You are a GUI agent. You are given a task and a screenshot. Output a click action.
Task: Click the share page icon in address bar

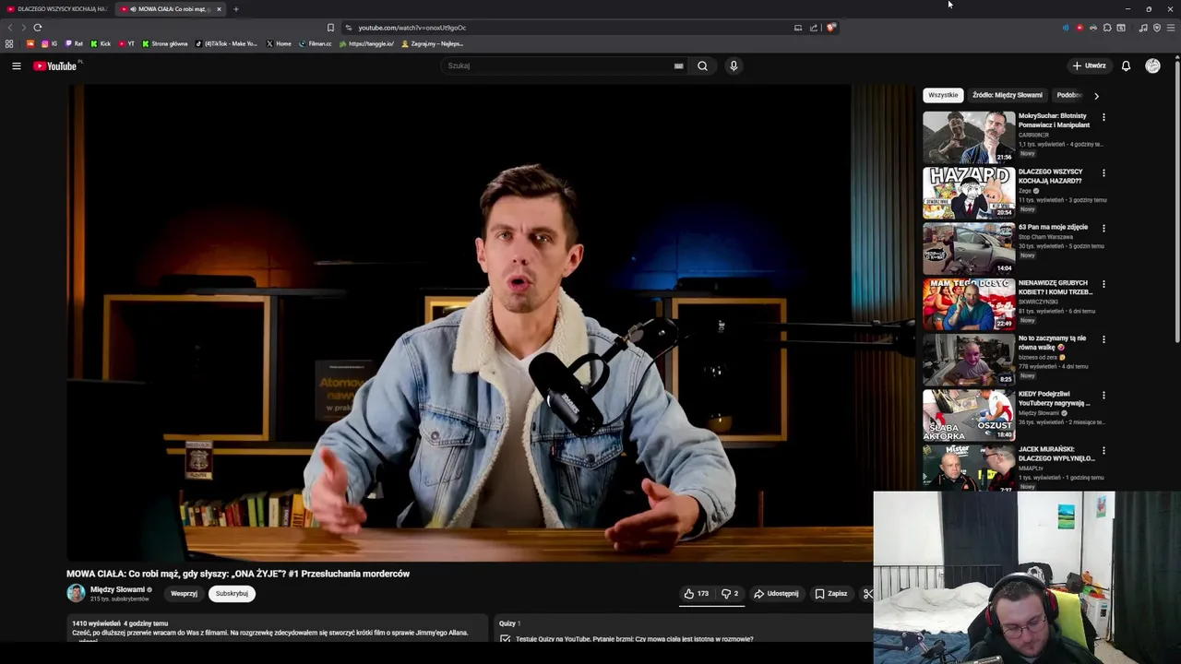point(814,28)
